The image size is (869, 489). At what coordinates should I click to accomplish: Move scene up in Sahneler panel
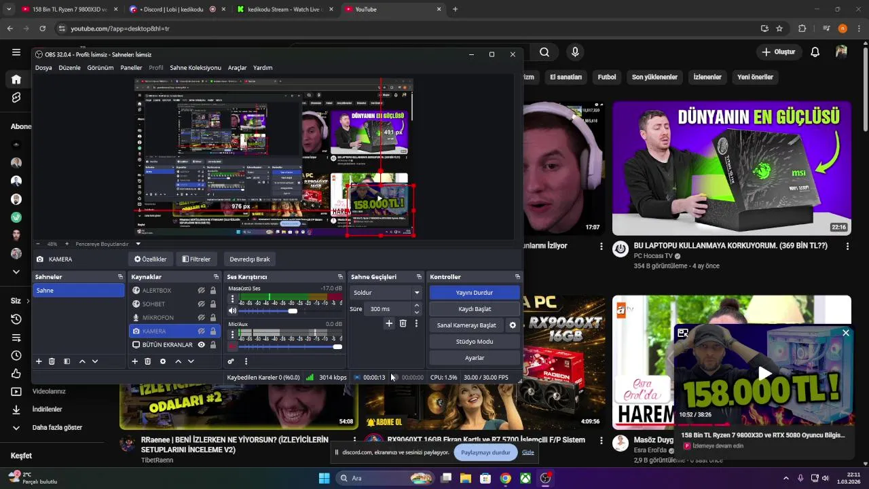(82, 361)
